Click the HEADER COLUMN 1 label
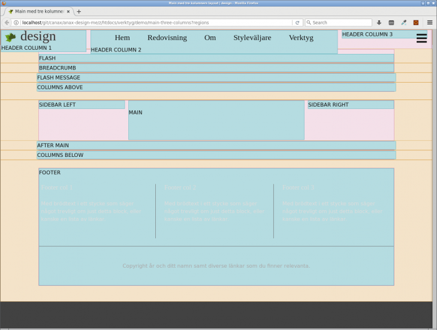 [x=26, y=48]
